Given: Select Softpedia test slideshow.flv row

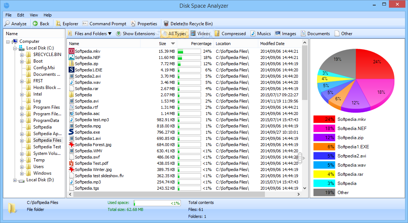Looking at the screenshot, I should [x=185, y=176].
